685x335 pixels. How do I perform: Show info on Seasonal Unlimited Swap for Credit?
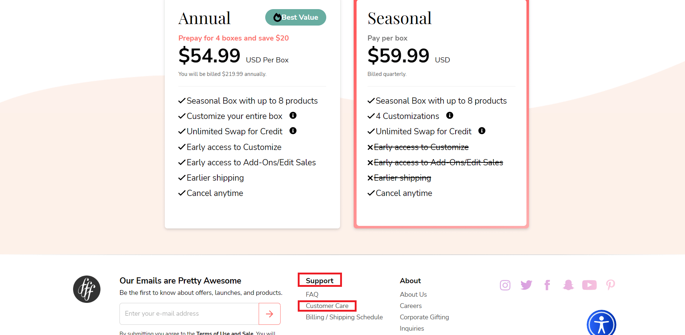pos(482,131)
